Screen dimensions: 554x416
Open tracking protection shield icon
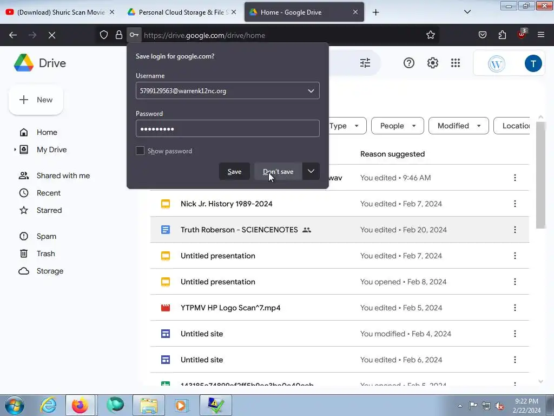point(103,35)
